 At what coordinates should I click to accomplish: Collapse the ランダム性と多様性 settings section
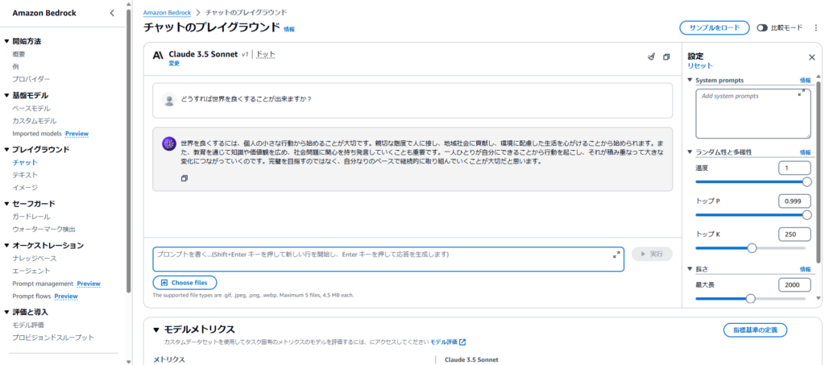(690, 151)
